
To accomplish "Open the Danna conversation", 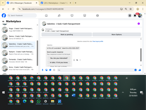I will (18, 37).
